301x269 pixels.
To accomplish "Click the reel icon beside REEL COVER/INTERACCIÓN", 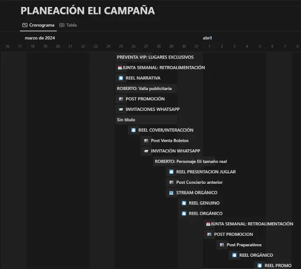I will coord(133,130).
